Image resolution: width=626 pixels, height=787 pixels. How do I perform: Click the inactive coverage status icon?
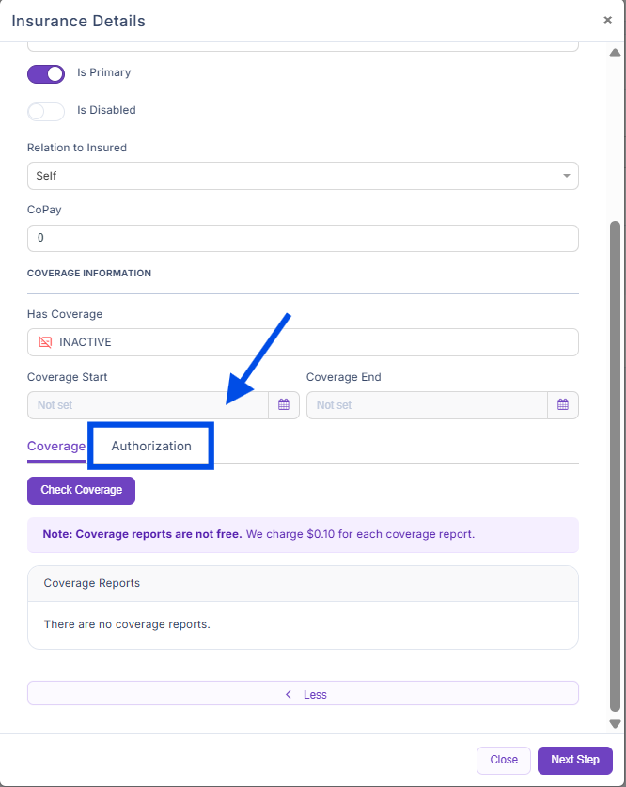(x=45, y=342)
